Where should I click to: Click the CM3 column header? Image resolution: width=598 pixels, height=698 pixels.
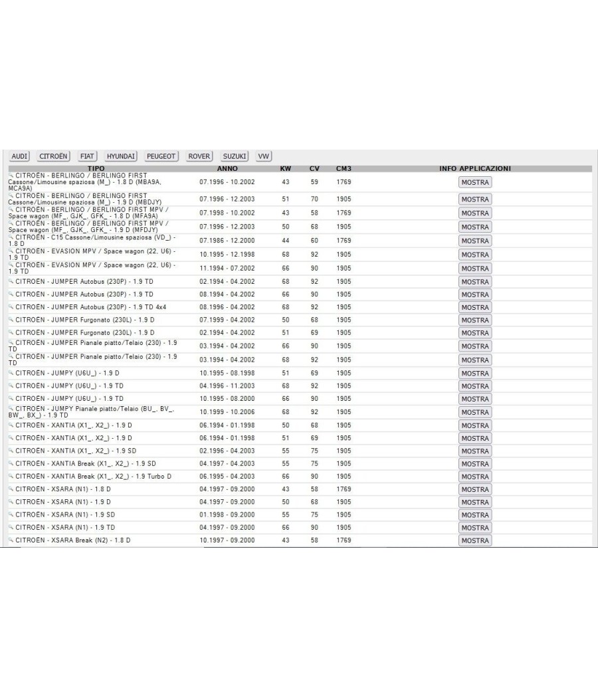[x=344, y=169]
